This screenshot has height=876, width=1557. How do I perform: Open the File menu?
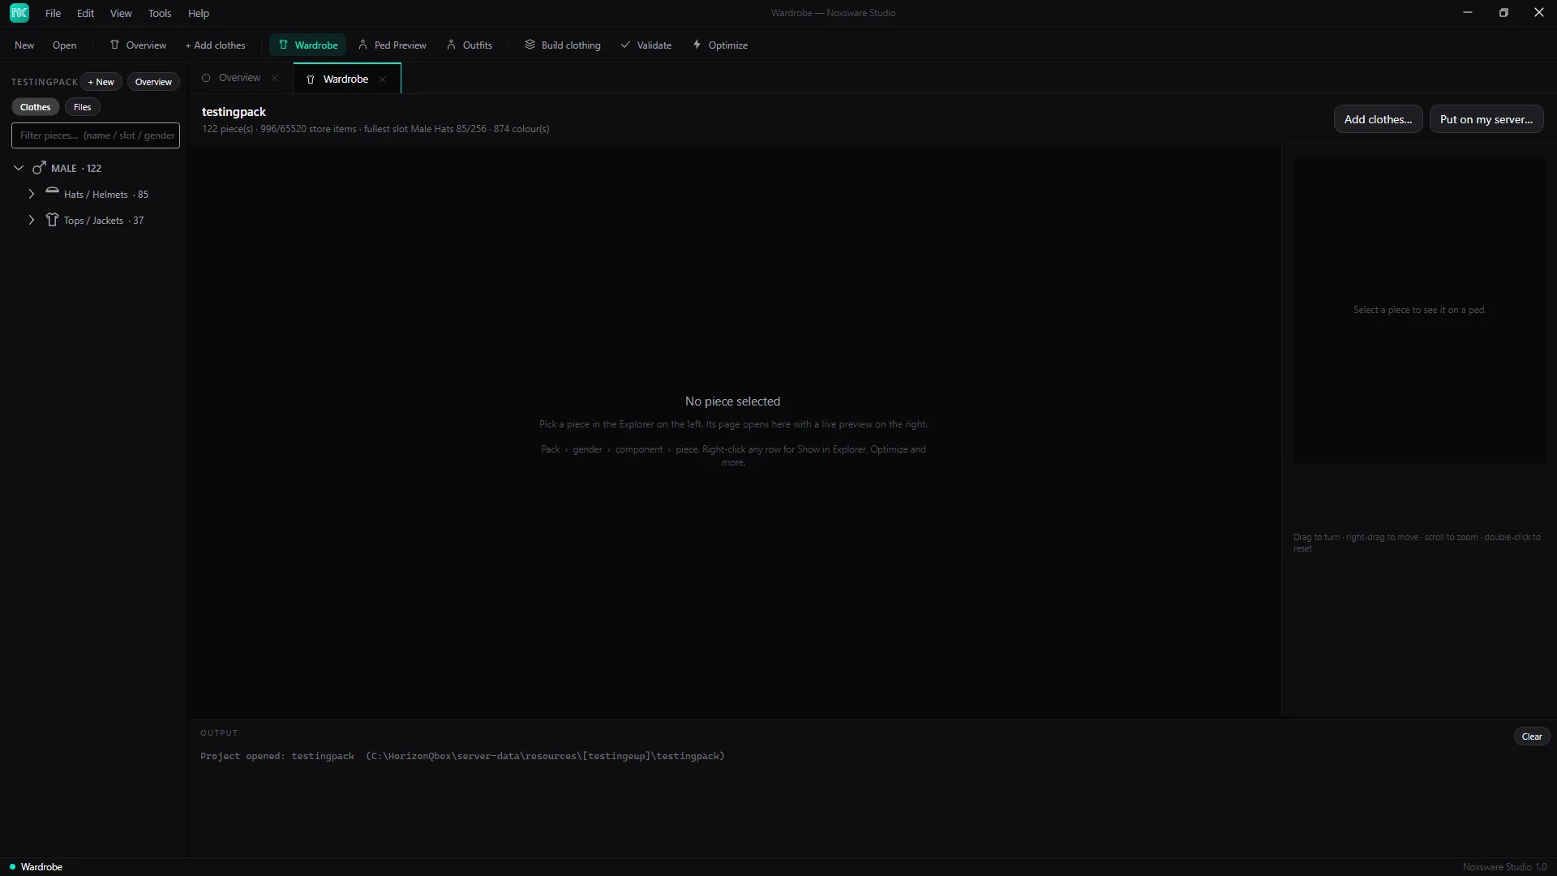pyautogui.click(x=53, y=13)
